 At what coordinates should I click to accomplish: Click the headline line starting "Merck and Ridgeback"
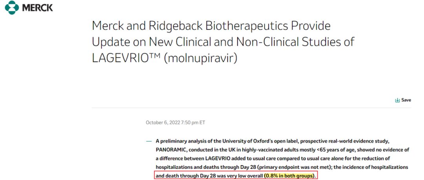pos(211,26)
